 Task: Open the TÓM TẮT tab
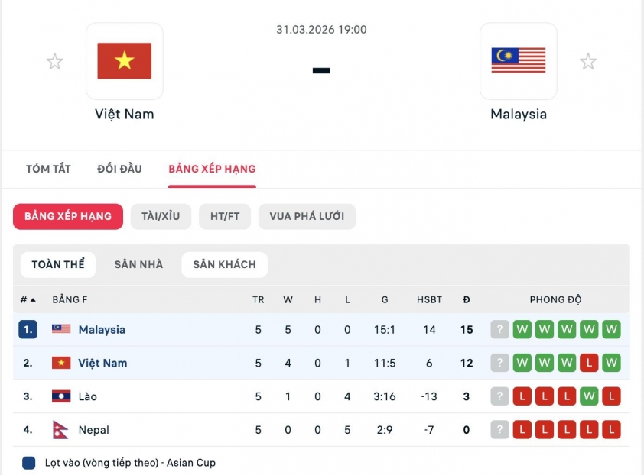50,169
